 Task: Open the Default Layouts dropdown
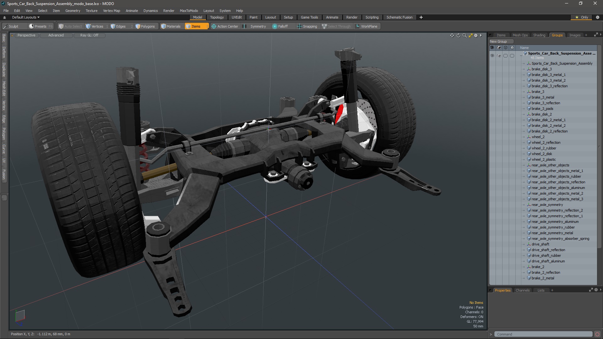coord(26,17)
